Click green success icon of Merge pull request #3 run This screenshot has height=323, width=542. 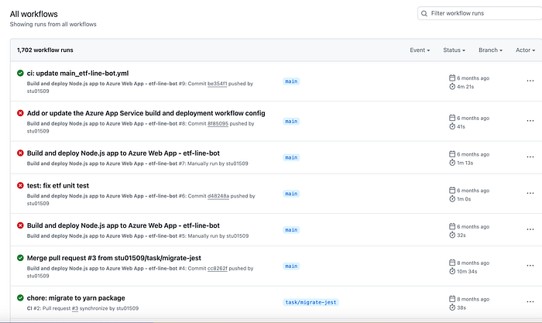pos(20,258)
